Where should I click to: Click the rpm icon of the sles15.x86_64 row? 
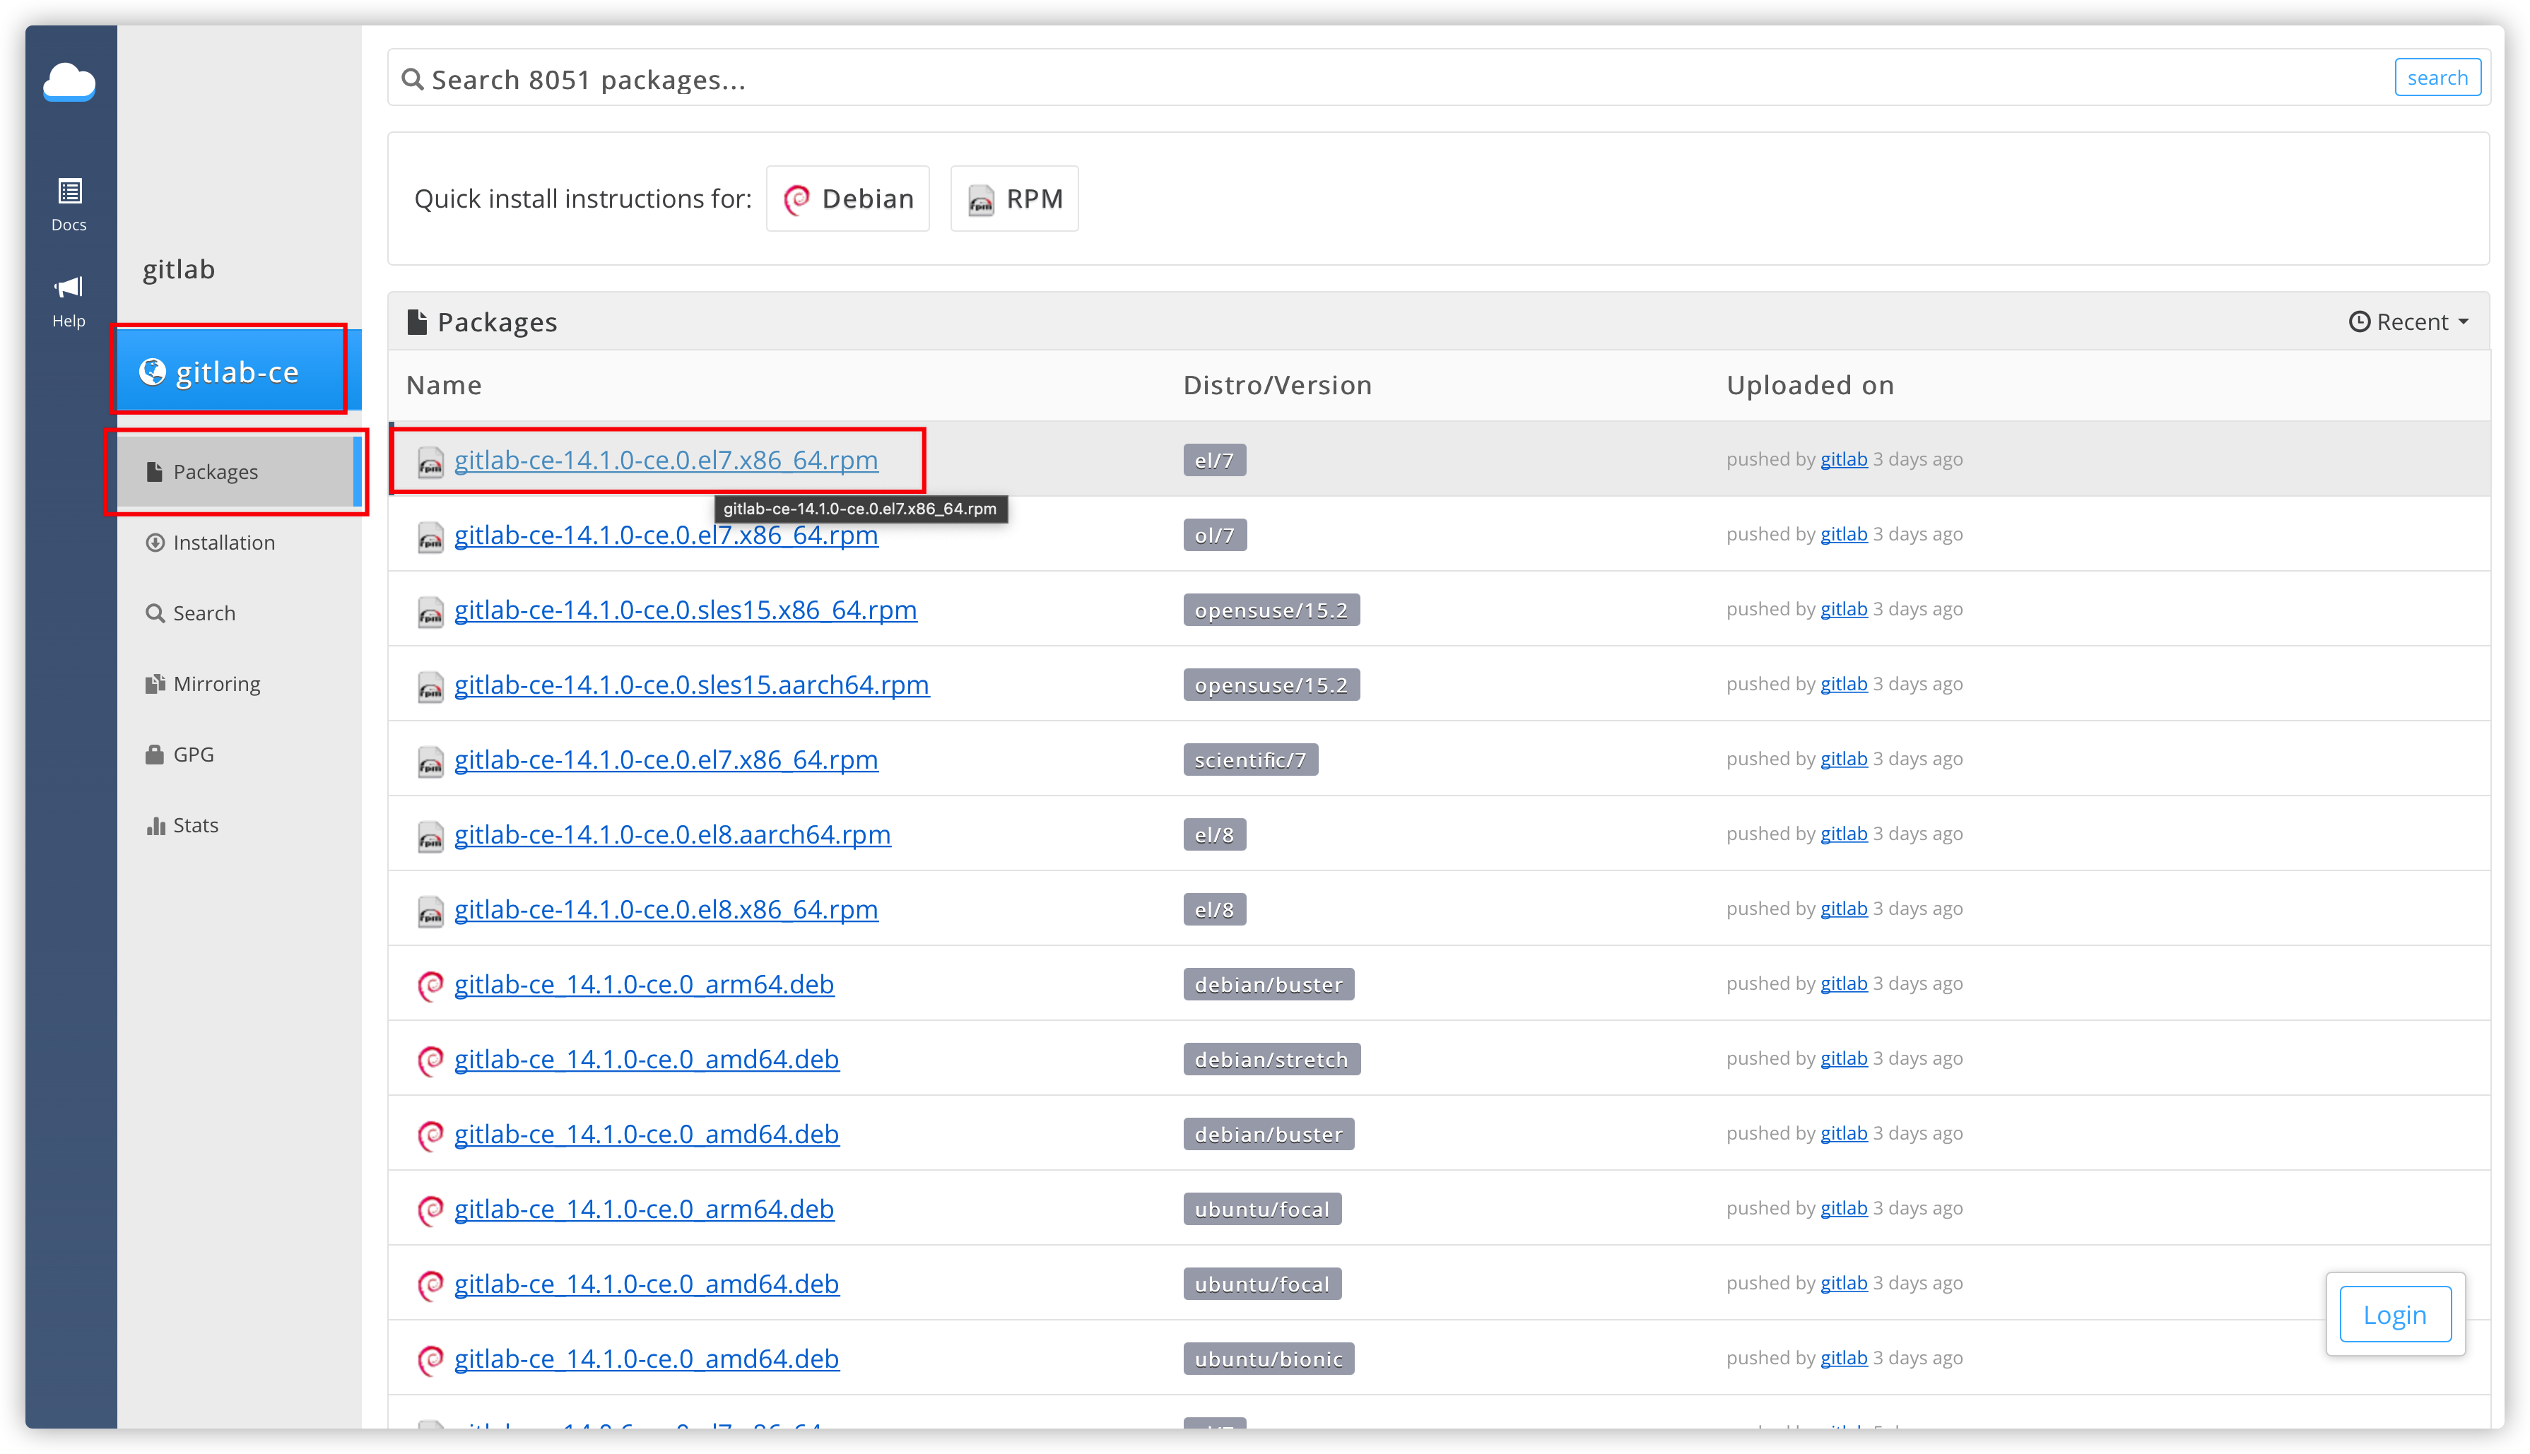[x=430, y=611]
